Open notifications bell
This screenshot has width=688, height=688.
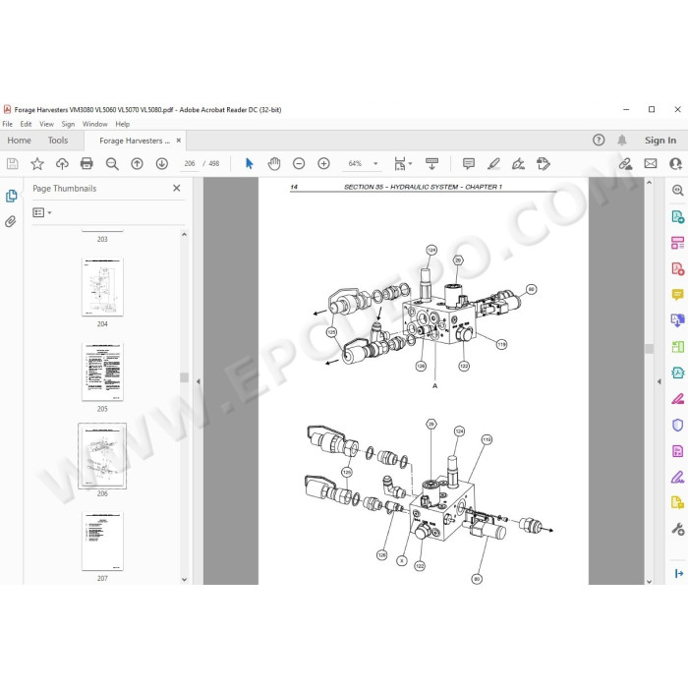tap(622, 140)
